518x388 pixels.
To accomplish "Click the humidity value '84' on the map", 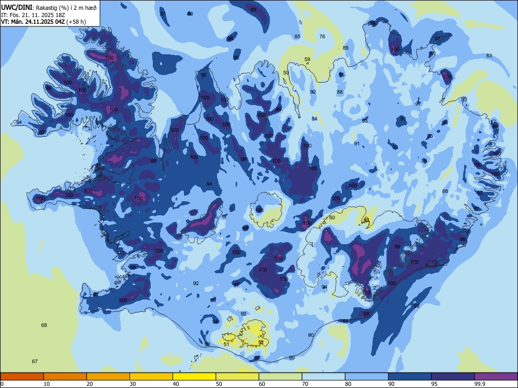I will pos(314,119).
